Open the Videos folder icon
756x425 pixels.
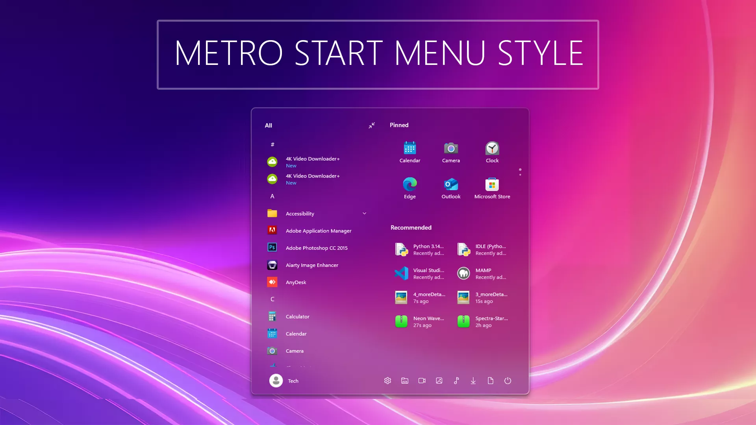point(422,381)
